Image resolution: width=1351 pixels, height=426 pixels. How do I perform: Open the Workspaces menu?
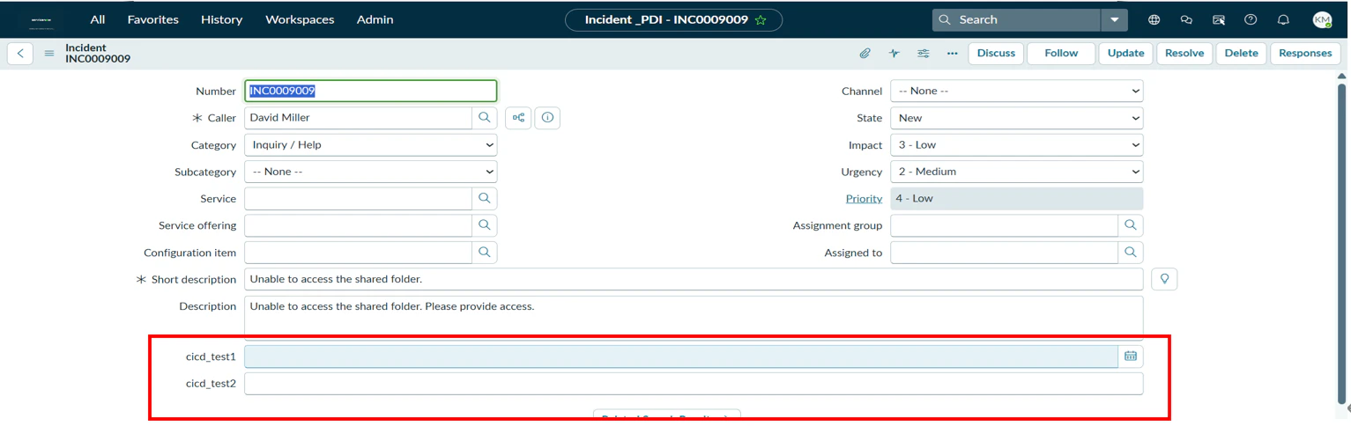(x=300, y=19)
